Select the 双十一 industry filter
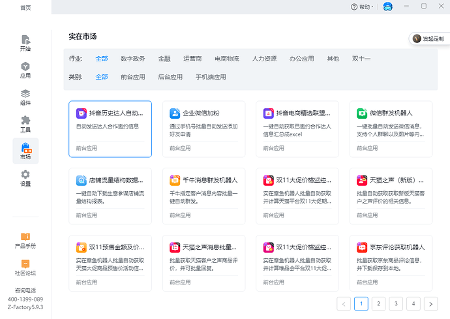450x319 pixels. (361, 59)
